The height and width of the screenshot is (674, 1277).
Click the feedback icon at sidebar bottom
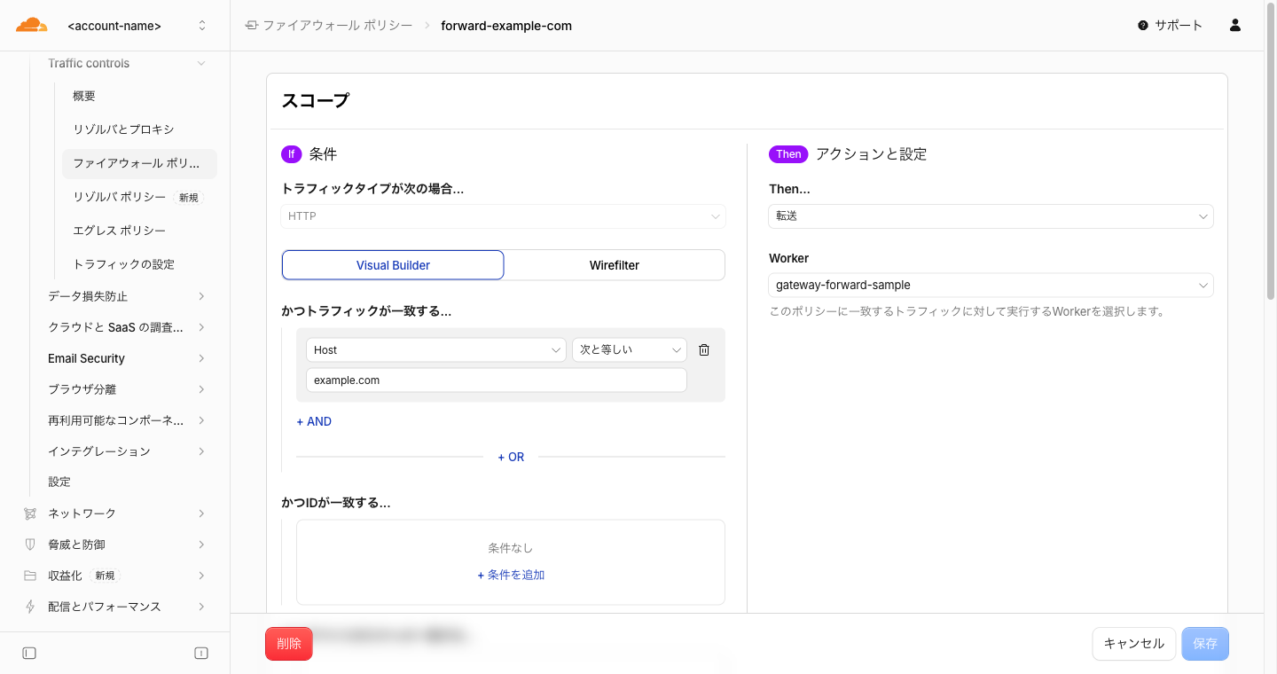click(201, 654)
